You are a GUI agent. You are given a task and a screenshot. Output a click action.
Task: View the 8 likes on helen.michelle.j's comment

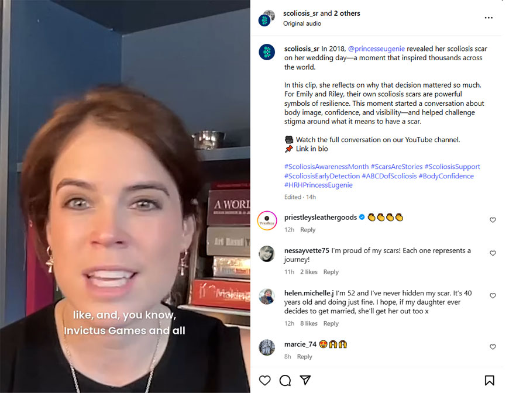pyautogui.click(x=309, y=323)
